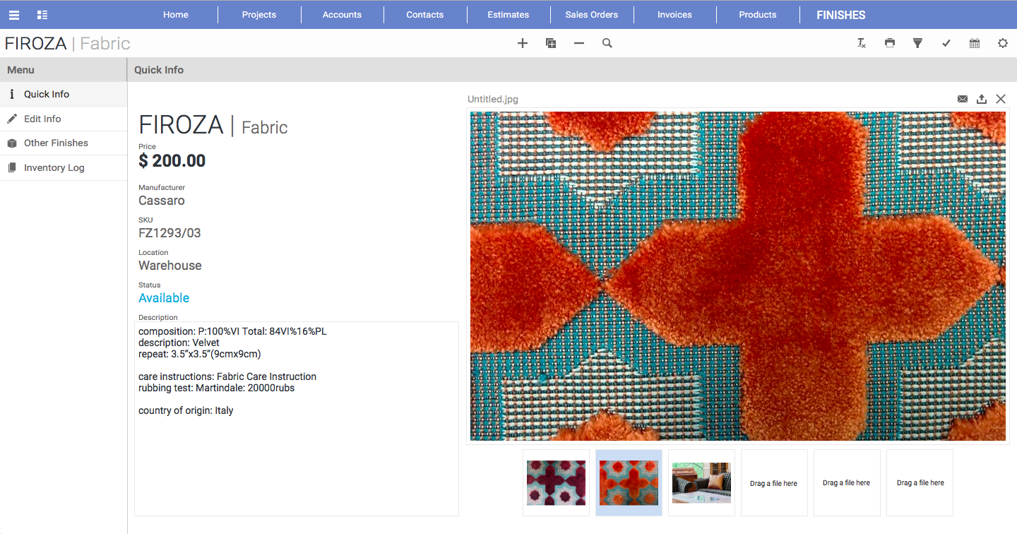The height and width of the screenshot is (534, 1017).
Task: Open Inventory Log from sidebar
Action: coord(54,167)
